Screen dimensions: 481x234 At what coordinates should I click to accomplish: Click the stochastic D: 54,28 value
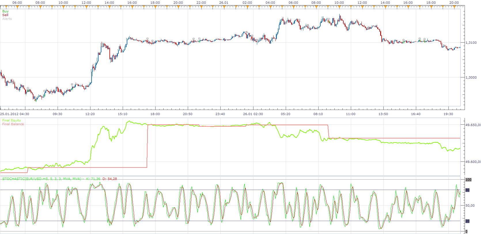point(110,179)
